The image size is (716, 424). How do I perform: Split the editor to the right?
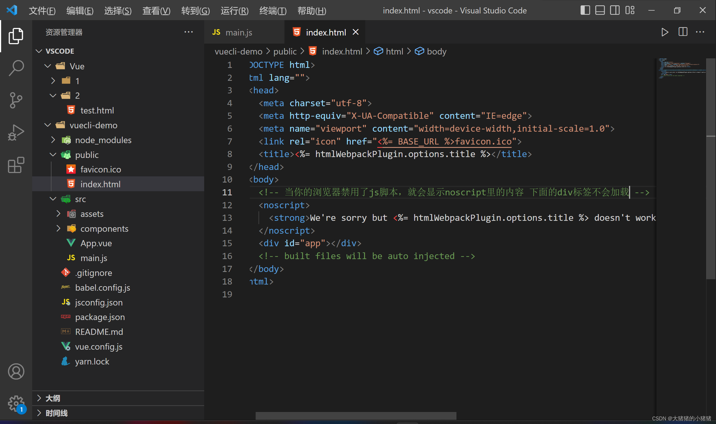click(x=682, y=32)
